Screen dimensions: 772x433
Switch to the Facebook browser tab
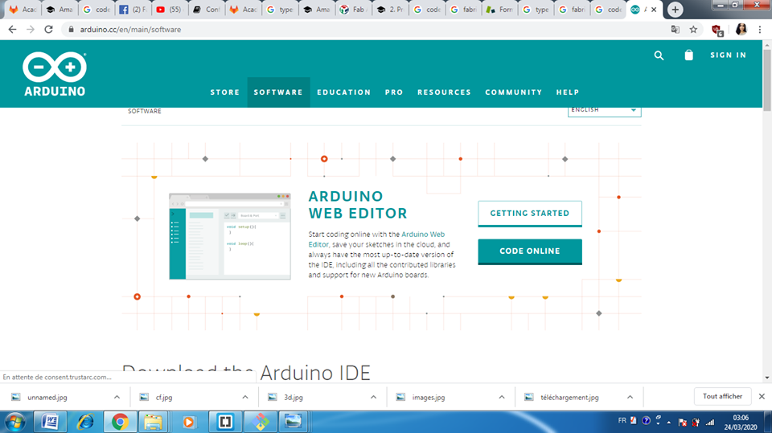coord(133,10)
